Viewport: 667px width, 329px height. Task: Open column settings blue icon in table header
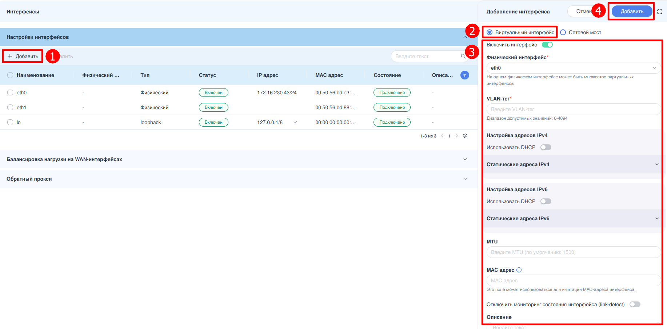tap(464, 75)
